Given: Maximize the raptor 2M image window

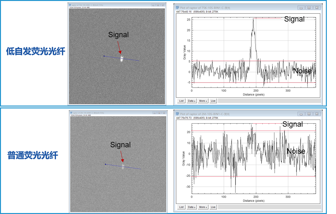Looking at the screenshot, I should pos(159,112).
